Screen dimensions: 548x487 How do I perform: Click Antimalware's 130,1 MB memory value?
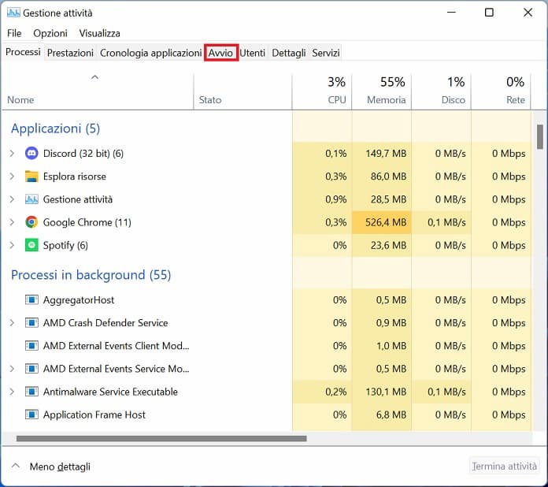coord(386,392)
